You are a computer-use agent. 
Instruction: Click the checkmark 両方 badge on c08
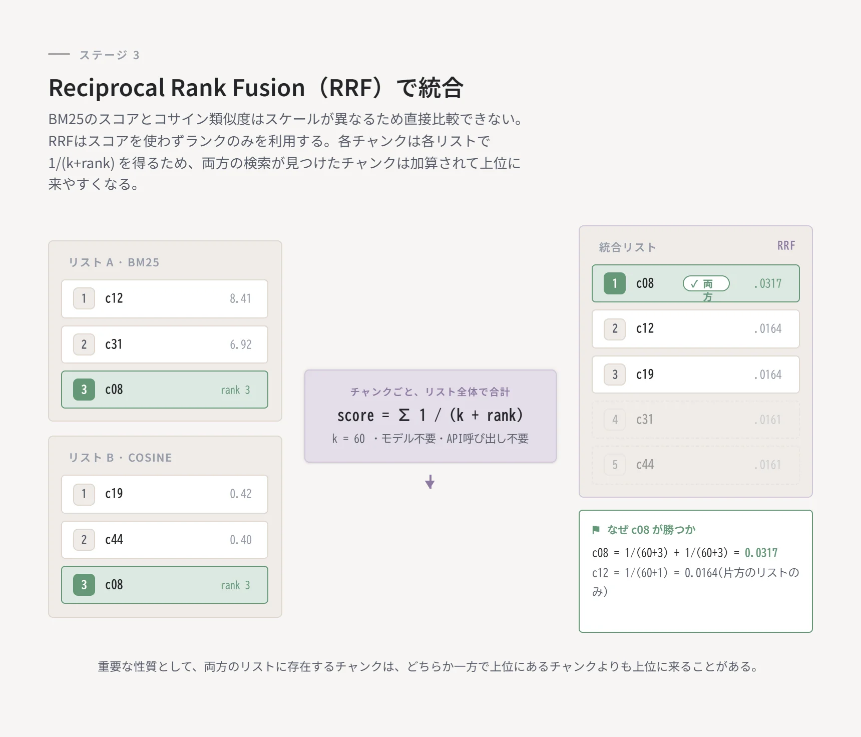pos(706,284)
